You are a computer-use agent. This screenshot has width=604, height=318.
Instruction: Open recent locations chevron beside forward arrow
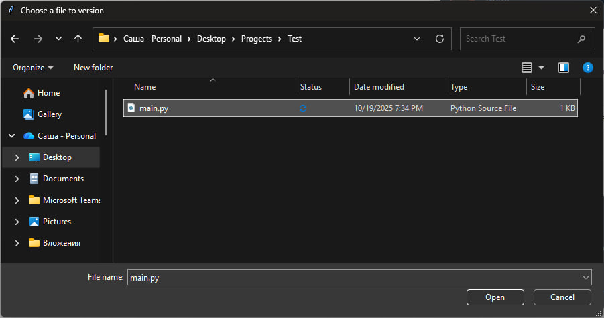pos(58,39)
